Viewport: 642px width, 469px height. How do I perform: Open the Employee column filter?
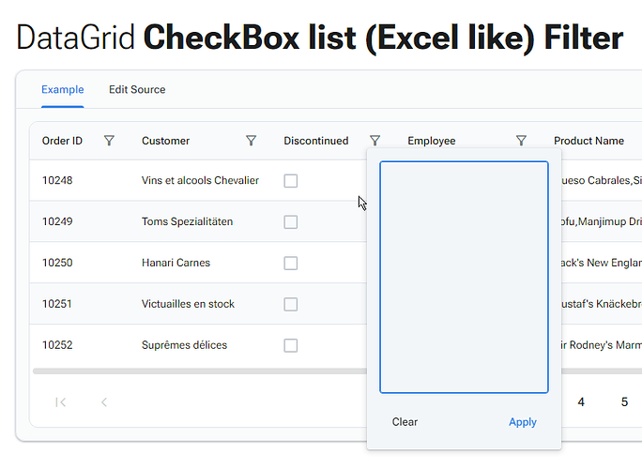[x=521, y=141]
